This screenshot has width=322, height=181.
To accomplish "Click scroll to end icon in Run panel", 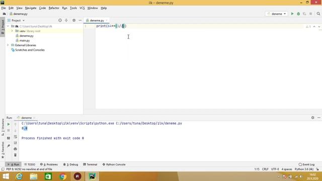I will click(15, 143).
